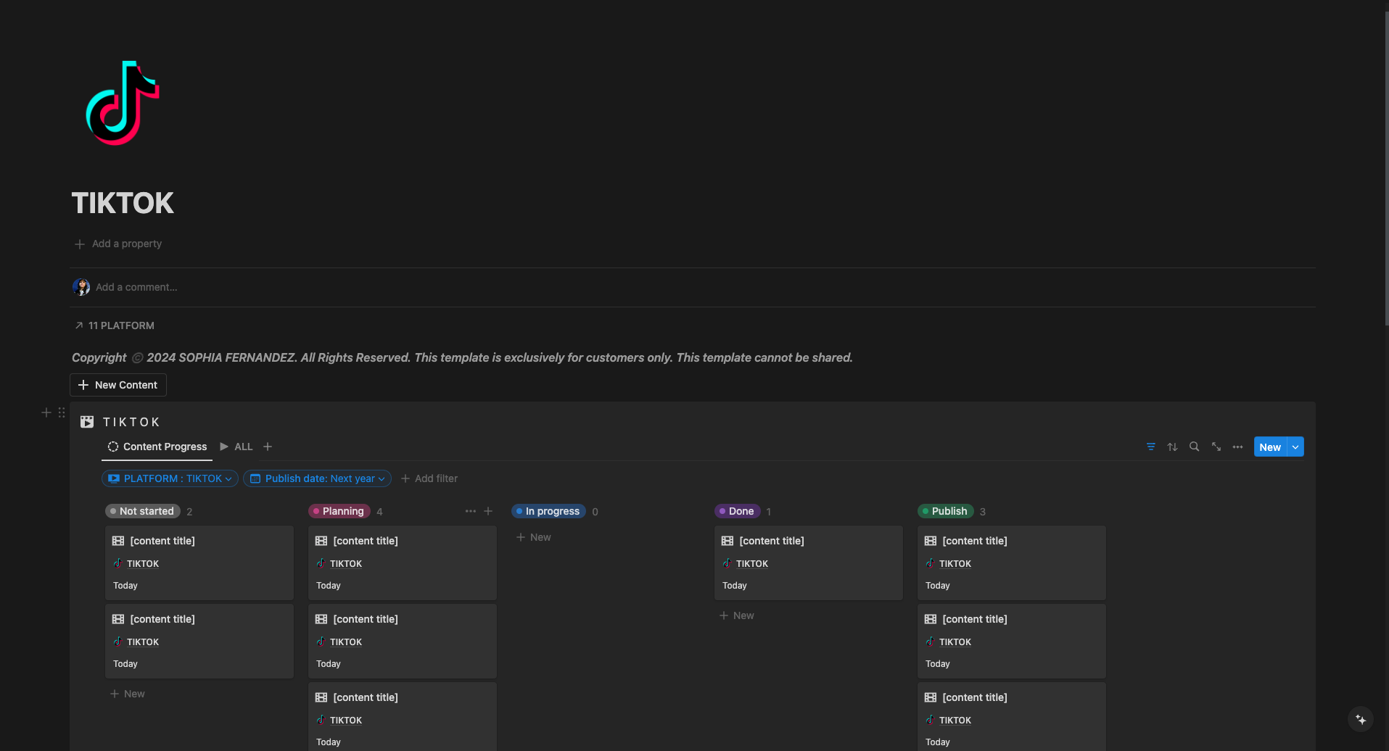Add new card in Not started column
The image size is (1389, 751).
pos(128,694)
